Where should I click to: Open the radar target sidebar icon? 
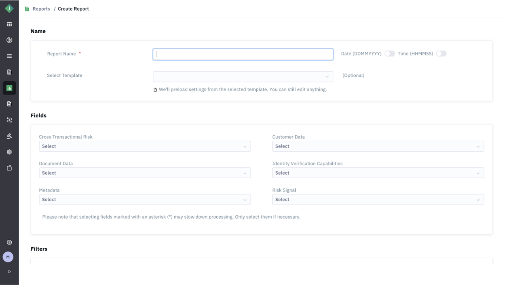pos(9,40)
